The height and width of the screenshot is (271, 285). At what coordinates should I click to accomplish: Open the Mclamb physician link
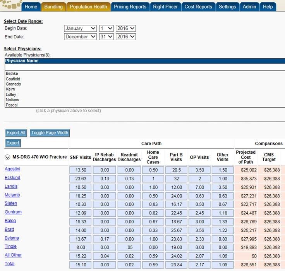12,195
